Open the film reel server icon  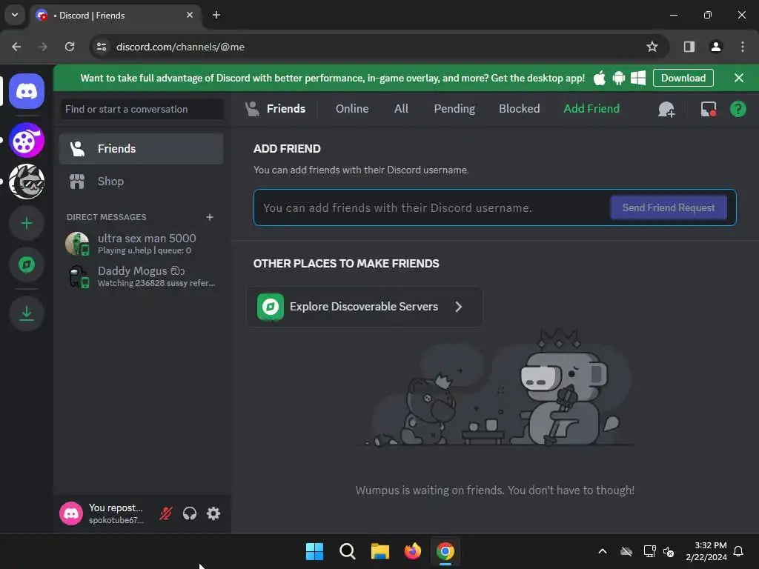(27, 140)
